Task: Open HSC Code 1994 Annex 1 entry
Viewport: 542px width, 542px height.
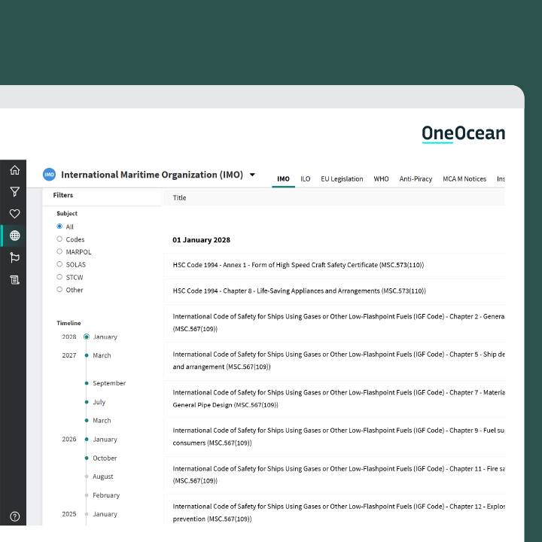Action: pyautogui.click(x=298, y=265)
